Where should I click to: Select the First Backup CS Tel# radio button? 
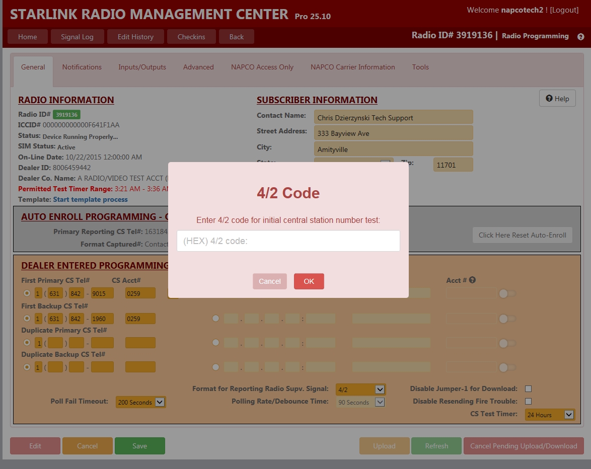tap(27, 319)
